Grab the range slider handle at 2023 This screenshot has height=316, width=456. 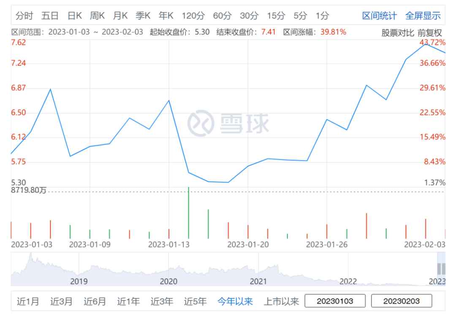(441, 269)
